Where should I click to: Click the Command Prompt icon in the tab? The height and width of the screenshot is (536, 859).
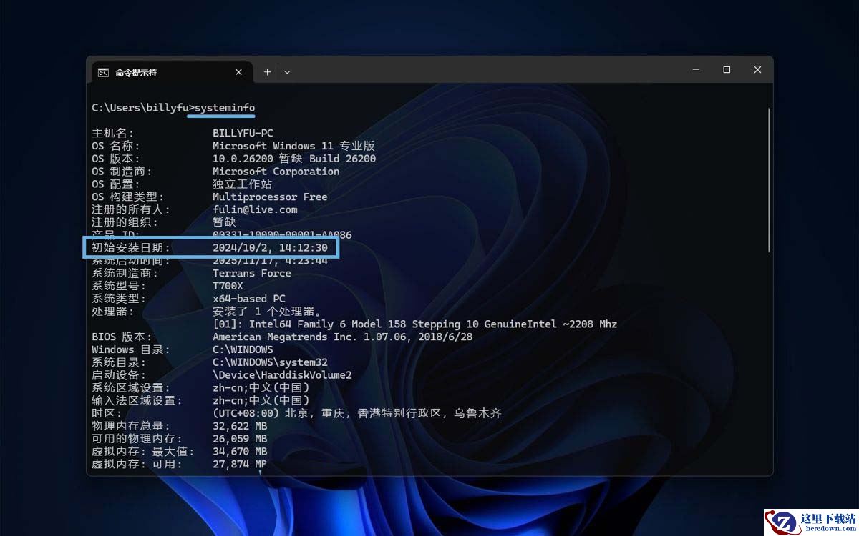tap(104, 72)
